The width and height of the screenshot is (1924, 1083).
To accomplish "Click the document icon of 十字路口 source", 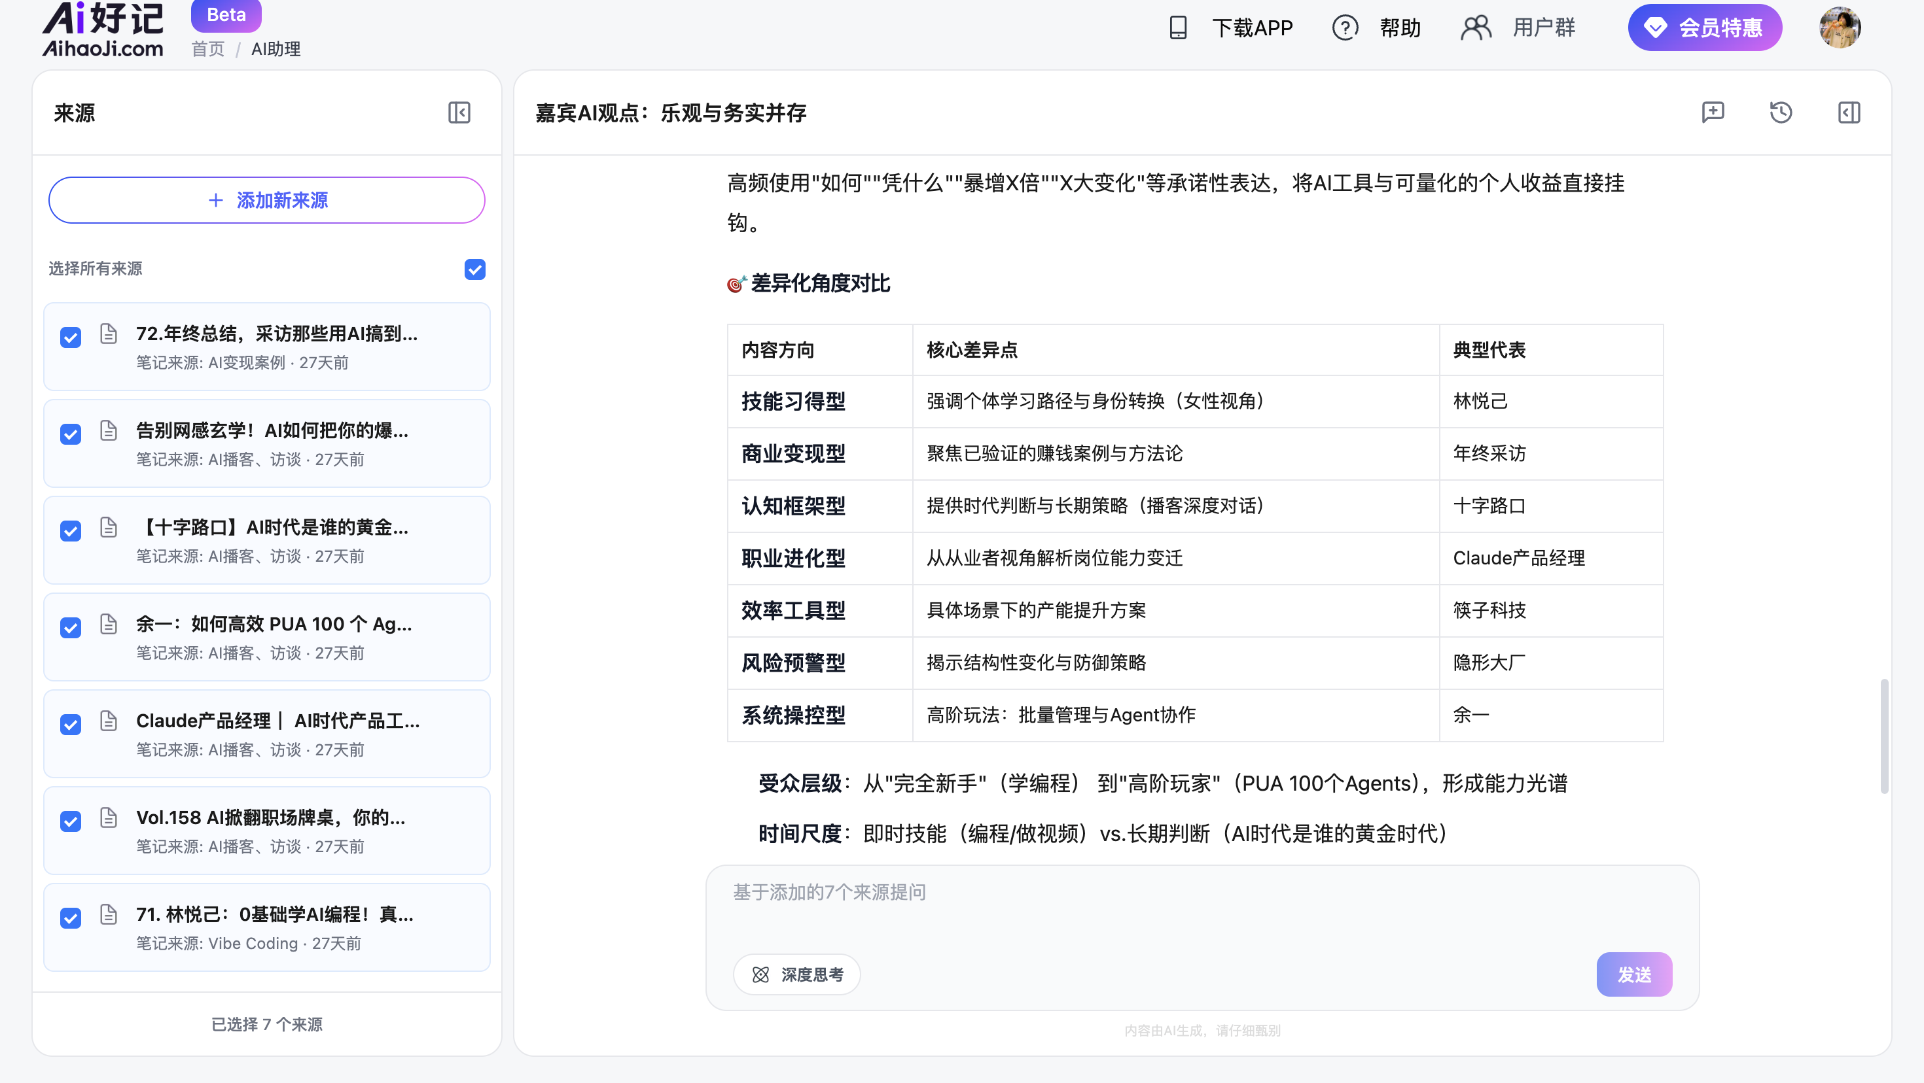I will 108,527.
